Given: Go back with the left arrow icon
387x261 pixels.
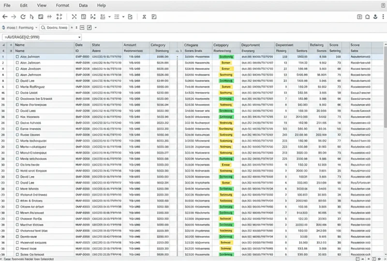Looking at the screenshot, I should click(5, 17).
